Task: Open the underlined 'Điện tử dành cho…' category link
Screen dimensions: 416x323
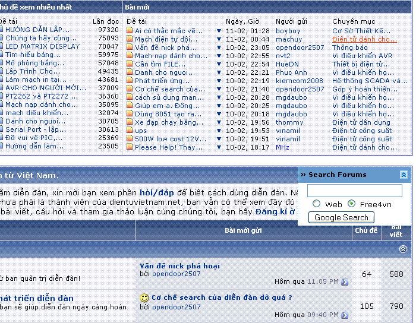Action: 364,39
